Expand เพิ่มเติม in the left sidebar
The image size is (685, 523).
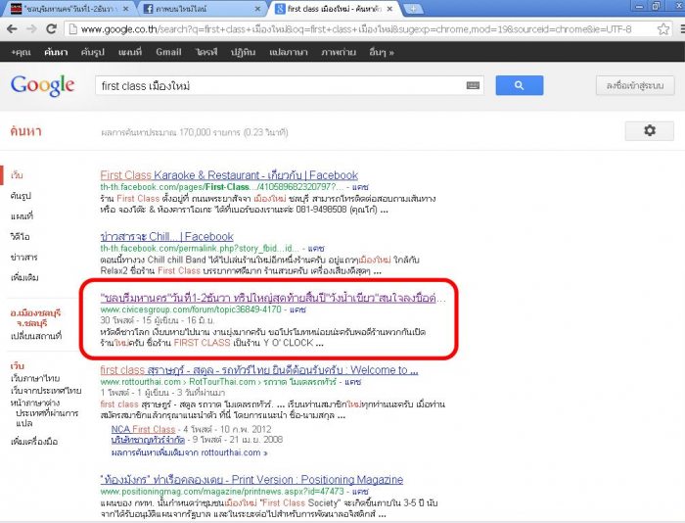coord(24,277)
